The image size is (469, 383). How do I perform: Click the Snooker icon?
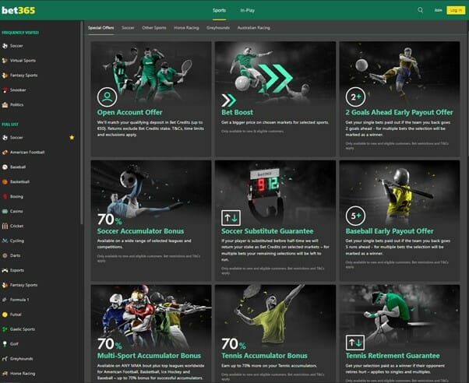click(x=5, y=90)
